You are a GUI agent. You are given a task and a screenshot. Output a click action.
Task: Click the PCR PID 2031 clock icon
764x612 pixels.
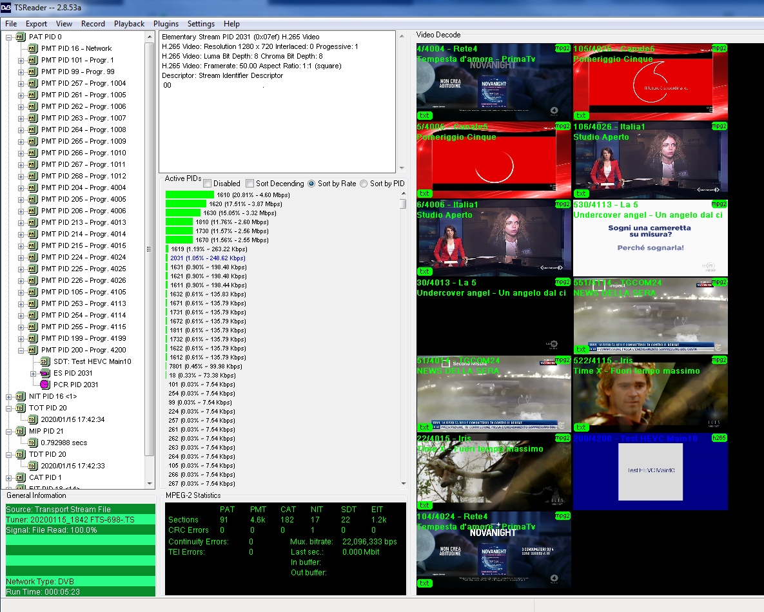(x=45, y=385)
